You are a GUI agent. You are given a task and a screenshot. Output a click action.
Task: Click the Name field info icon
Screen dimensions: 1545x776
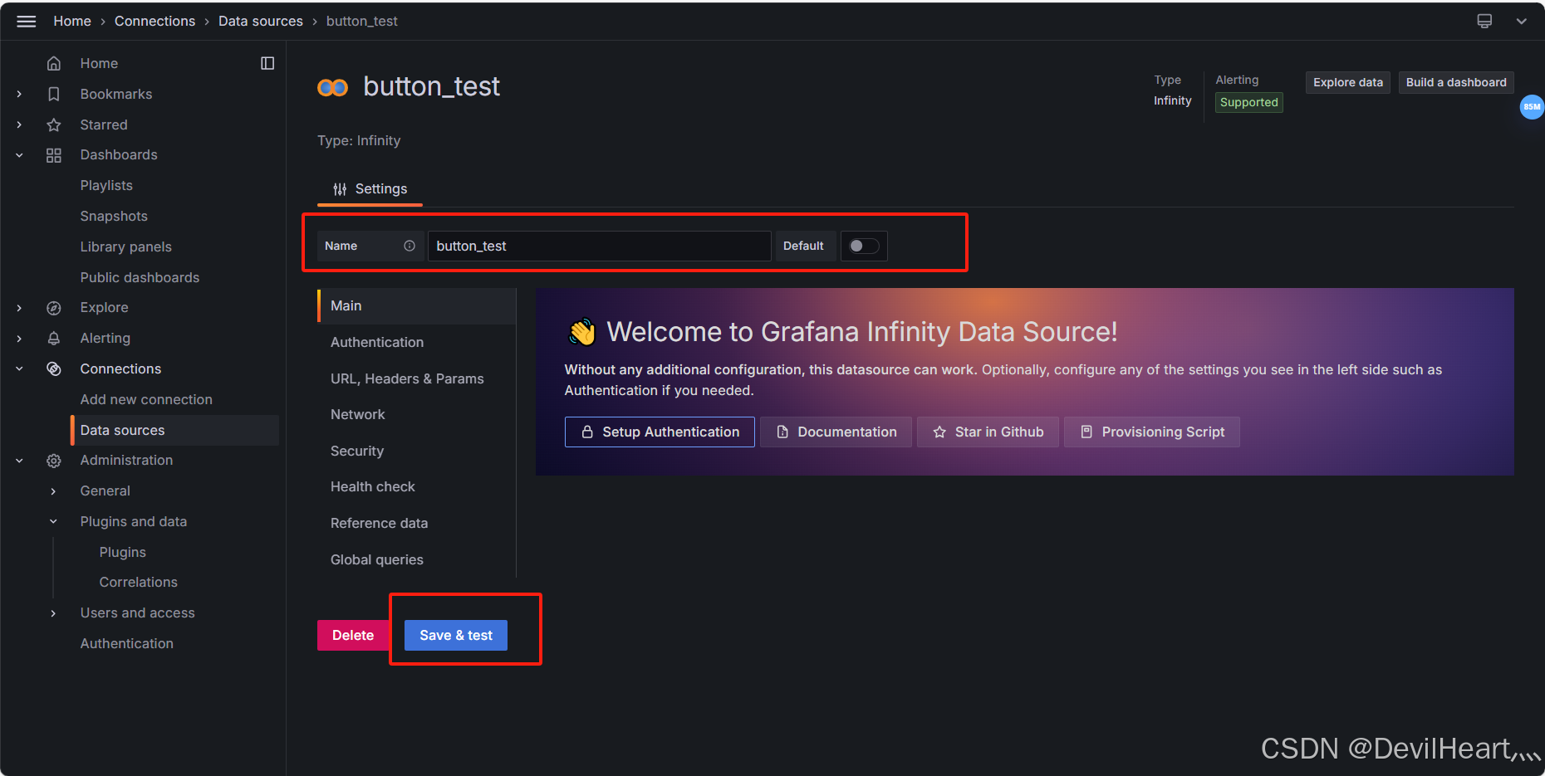(x=410, y=246)
